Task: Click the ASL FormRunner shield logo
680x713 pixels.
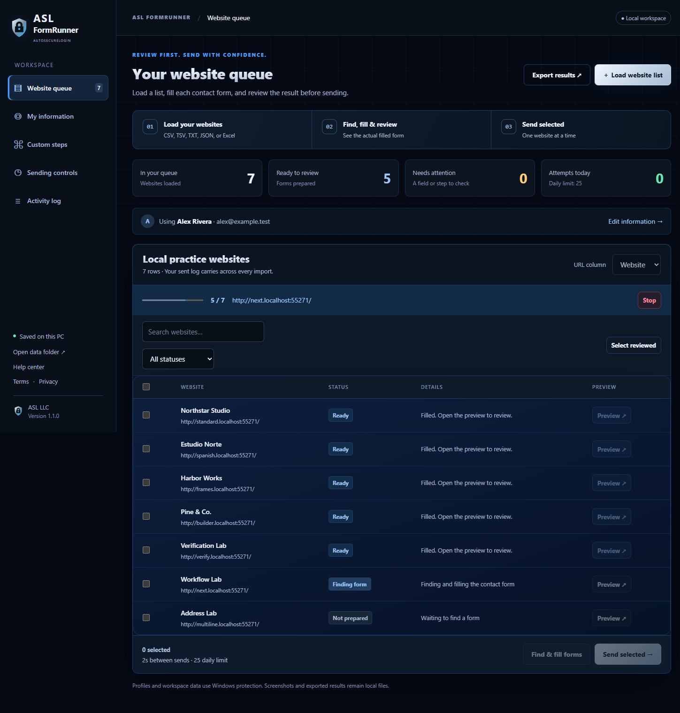Action: 19,27
